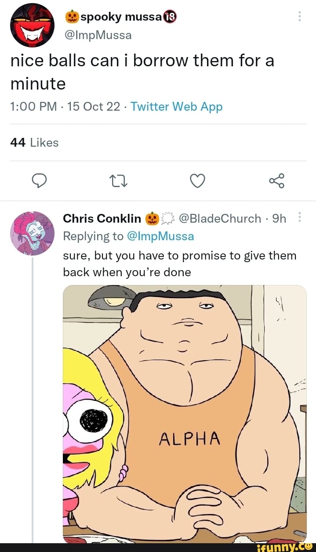The height and width of the screenshot is (552, 316).
Task: Like the tweet with the heart icon
Action: [x=197, y=180]
